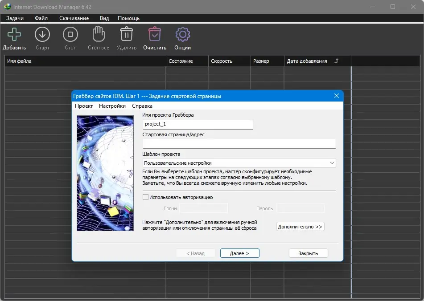Click the Стоп square icon

click(70, 35)
